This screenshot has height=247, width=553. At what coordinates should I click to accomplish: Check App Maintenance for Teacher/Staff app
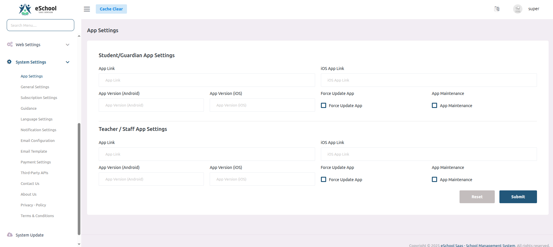(x=434, y=179)
